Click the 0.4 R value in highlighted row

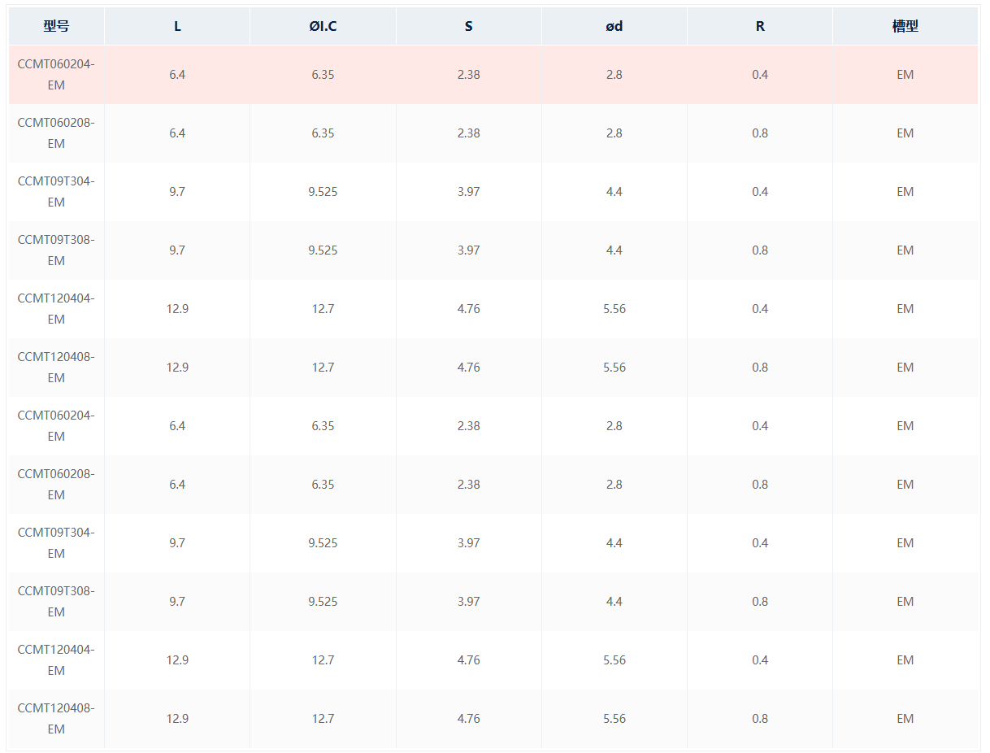pos(760,74)
